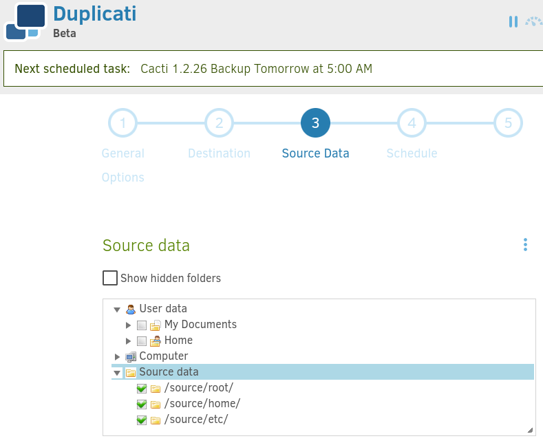Click the /source/etc/ folder icon
Viewport: 543px width, 443px height.
click(156, 420)
